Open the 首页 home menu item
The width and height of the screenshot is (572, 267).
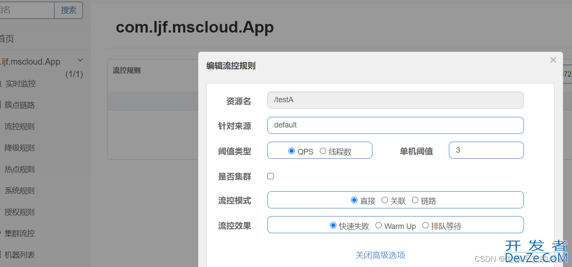tap(7, 39)
